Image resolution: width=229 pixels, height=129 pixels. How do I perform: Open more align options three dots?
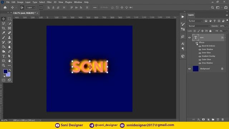(x=95, y=8)
